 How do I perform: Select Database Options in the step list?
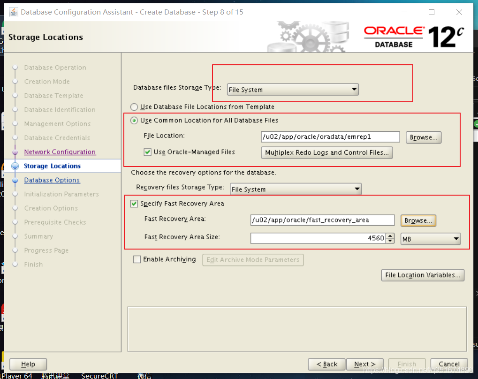(52, 180)
